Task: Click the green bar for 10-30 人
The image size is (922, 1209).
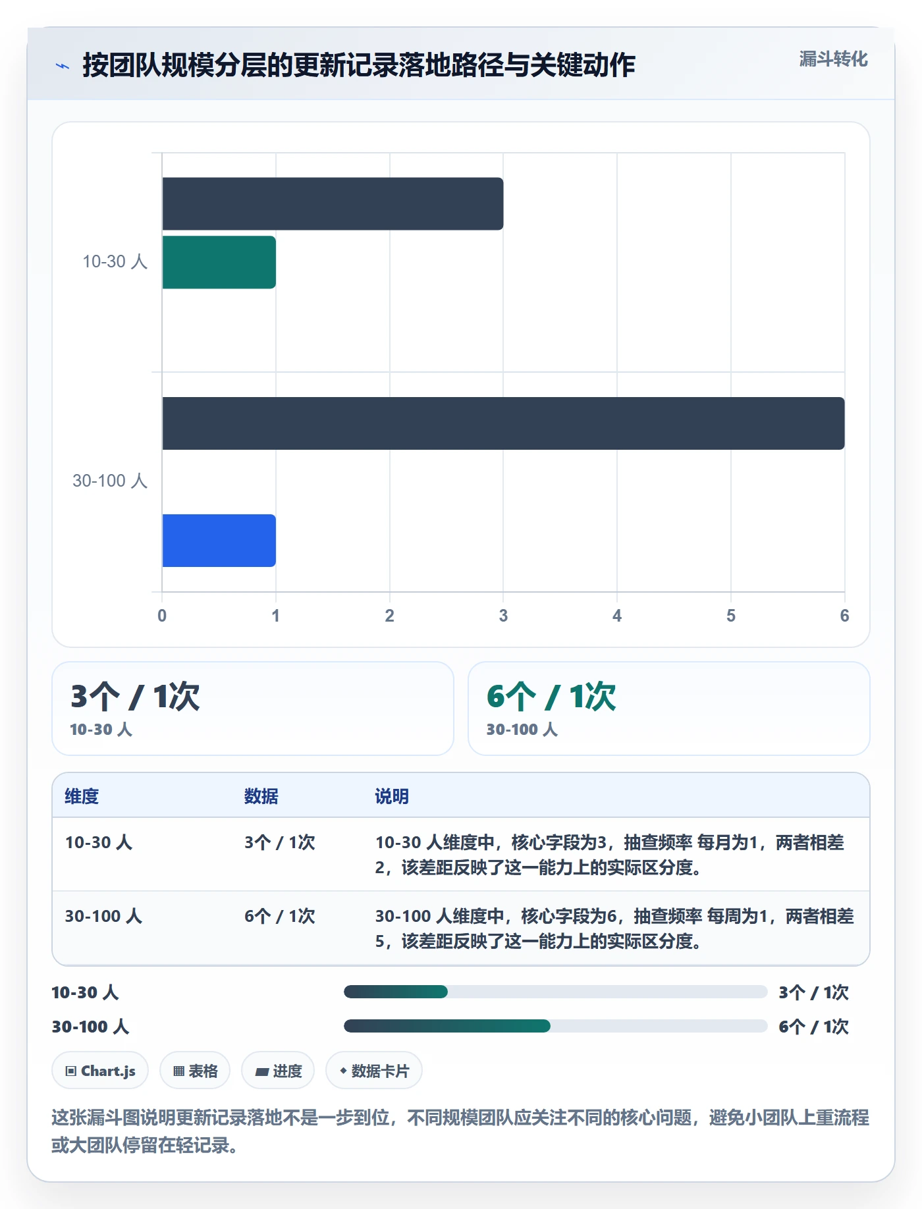Action: point(219,262)
